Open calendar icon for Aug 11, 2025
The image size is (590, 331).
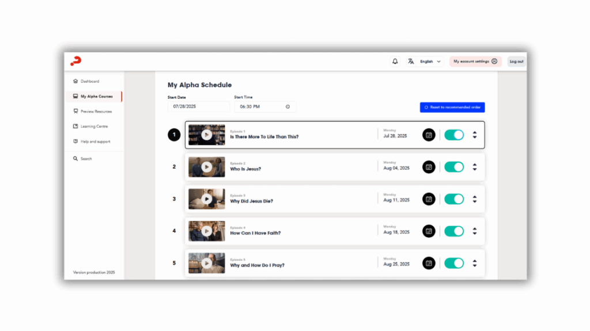click(x=429, y=199)
